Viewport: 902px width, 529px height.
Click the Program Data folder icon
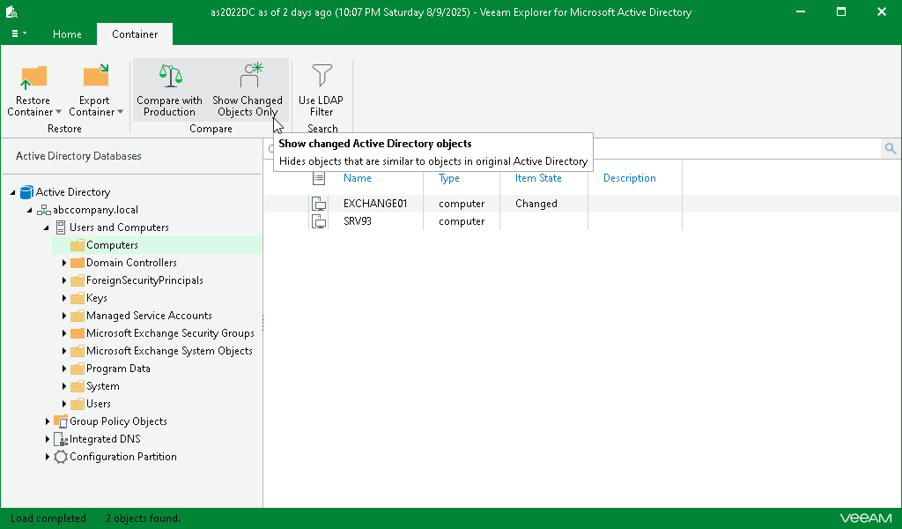click(x=78, y=369)
